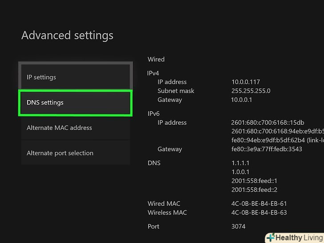The width and height of the screenshot is (324, 243).
Task: Click the Wireless MAC address value
Action: (259, 212)
